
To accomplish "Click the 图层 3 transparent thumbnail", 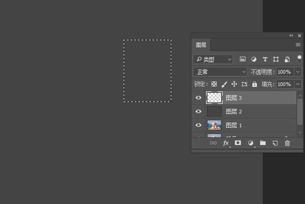I will [x=214, y=98].
